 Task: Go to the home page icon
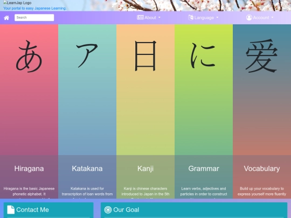click(6, 18)
